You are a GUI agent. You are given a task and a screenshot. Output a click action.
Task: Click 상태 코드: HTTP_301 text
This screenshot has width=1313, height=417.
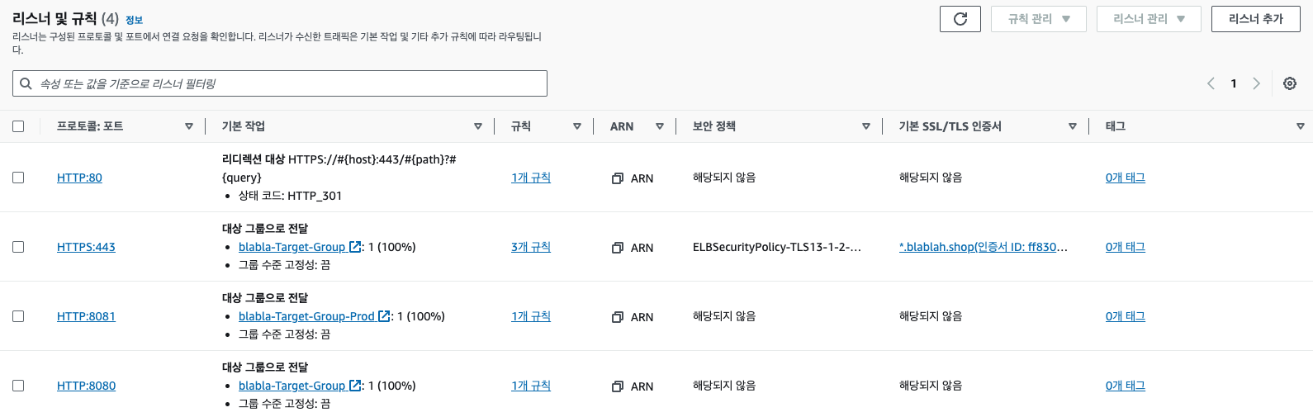(x=290, y=196)
